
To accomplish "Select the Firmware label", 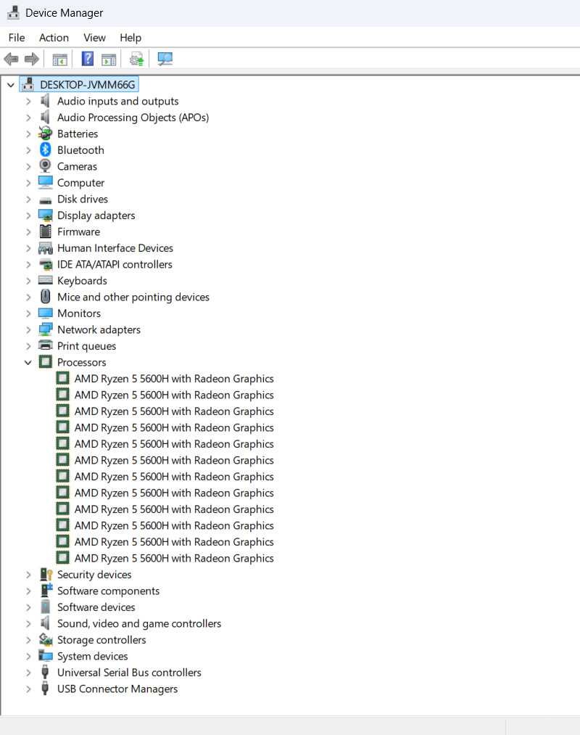I will click(x=78, y=231).
